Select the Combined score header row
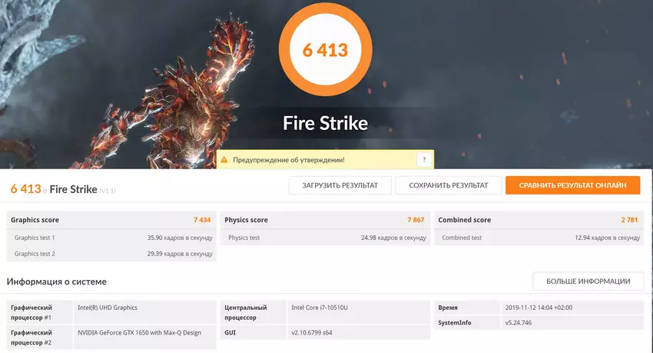 point(539,220)
